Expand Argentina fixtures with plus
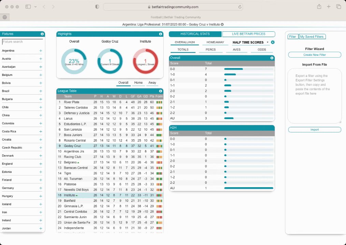 41,51
